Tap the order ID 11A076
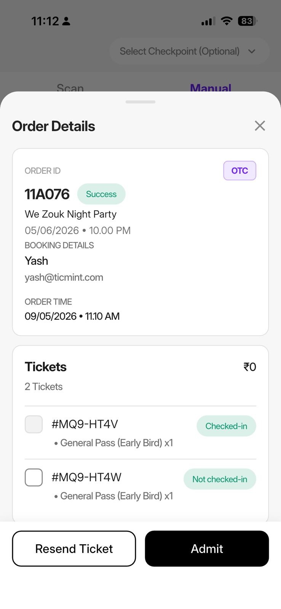This screenshot has height=609, width=281. click(47, 194)
